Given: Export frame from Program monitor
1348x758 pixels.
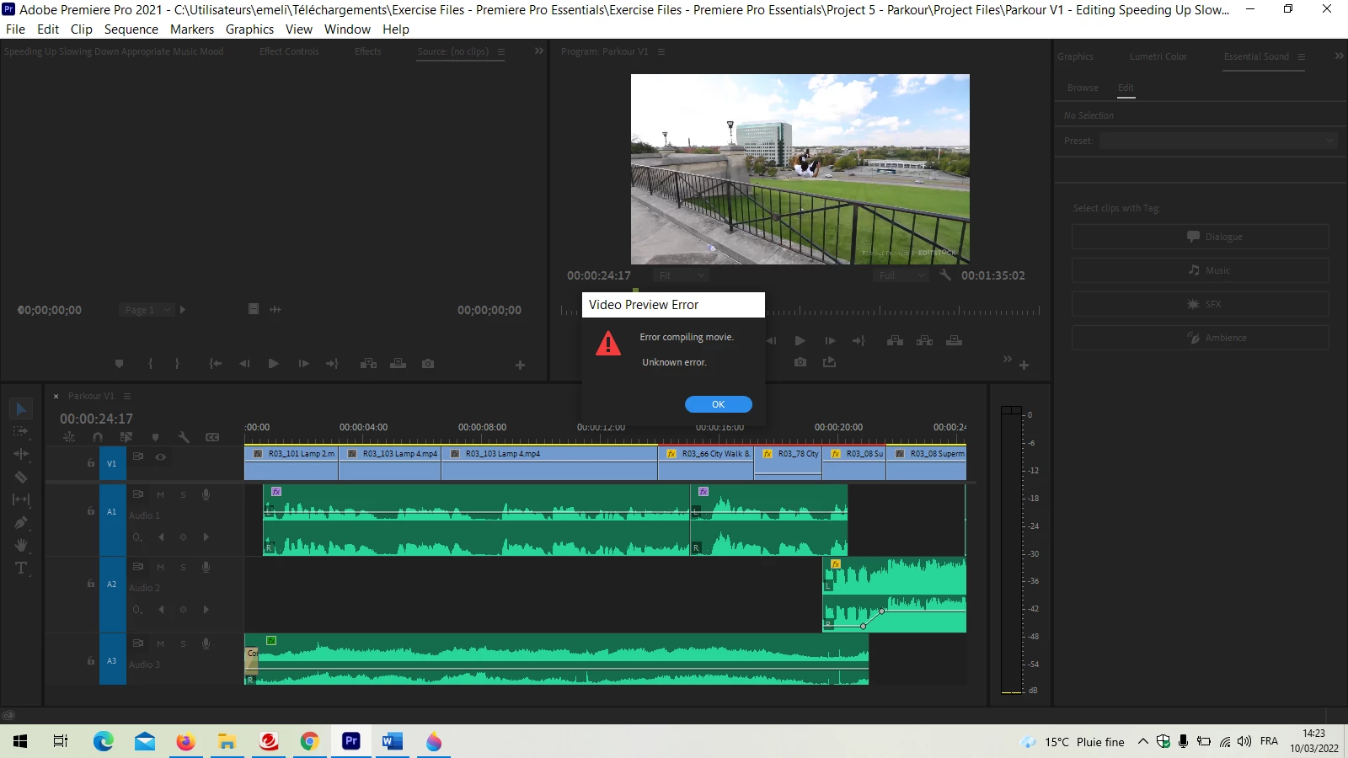Looking at the screenshot, I should 800,362.
